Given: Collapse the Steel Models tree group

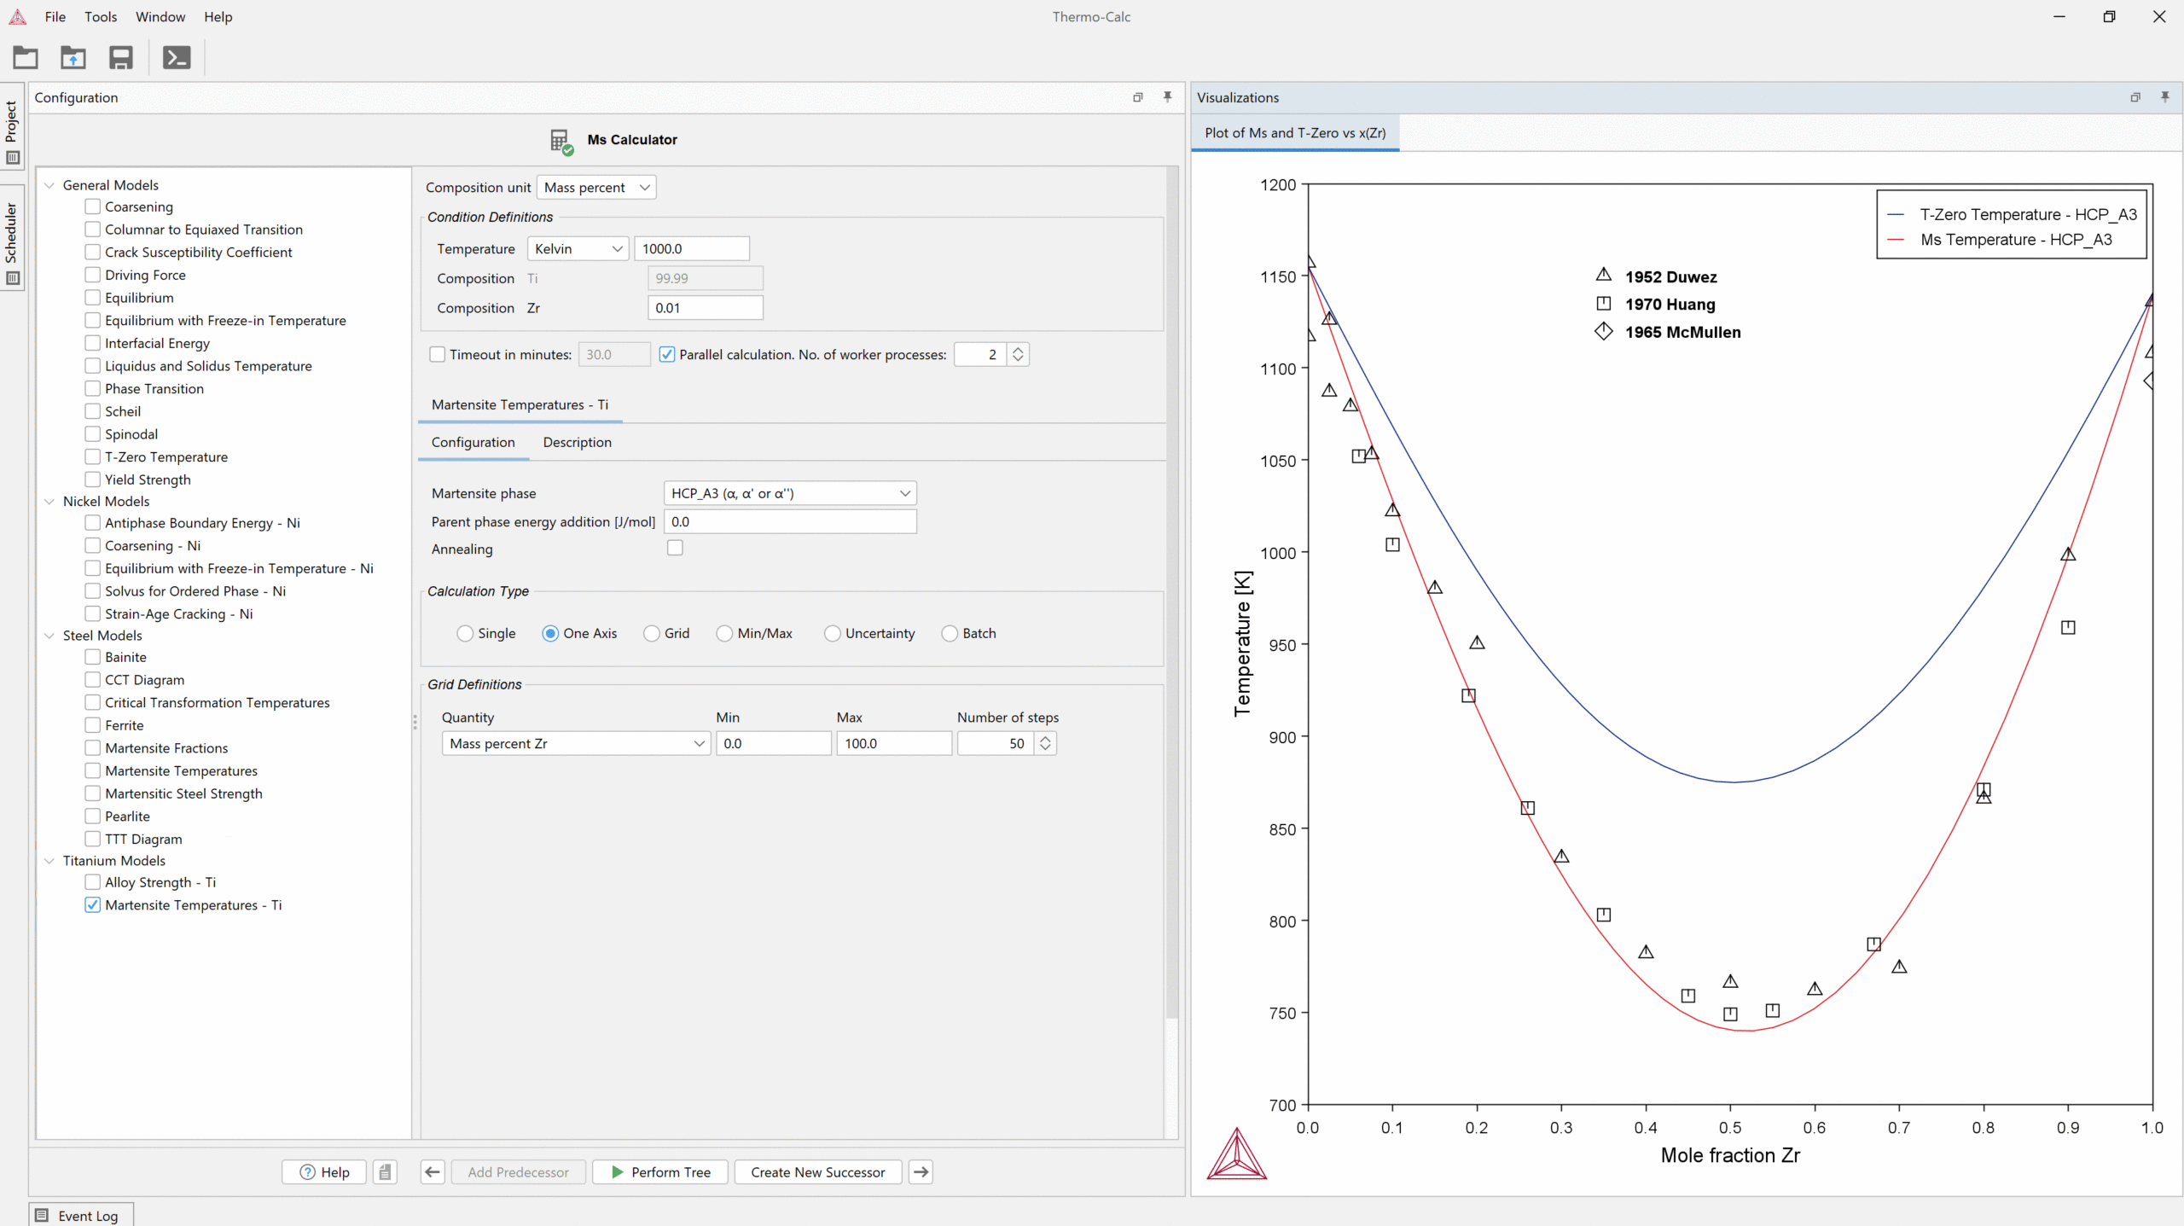Looking at the screenshot, I should pos(49,636).
